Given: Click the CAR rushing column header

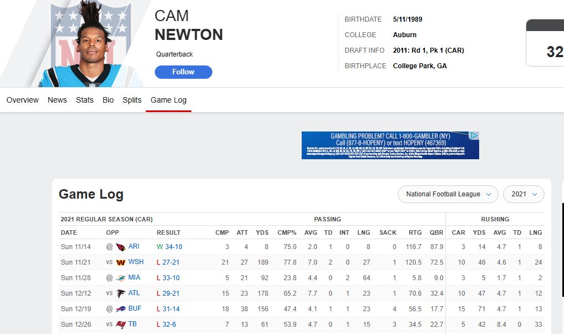Looking at the screenshot, I should click(x=458, y=232).
